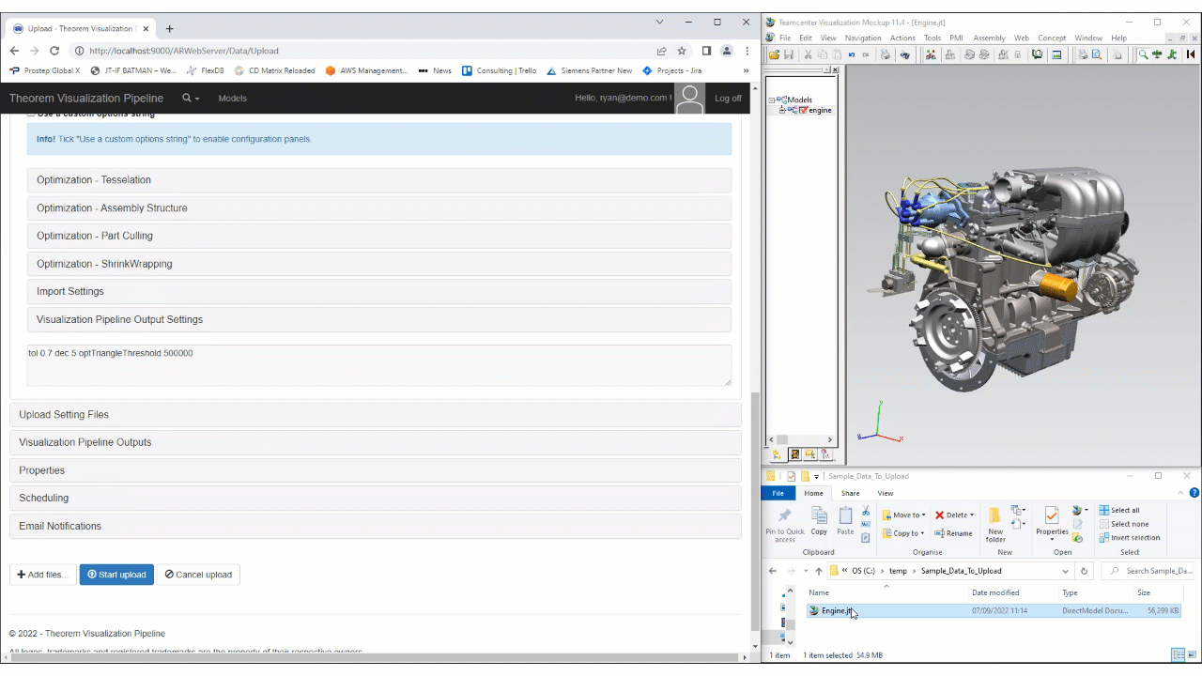1202x676 pixels.
Task: Click the New folder icon in File Explorer
Action: [995, 522]
